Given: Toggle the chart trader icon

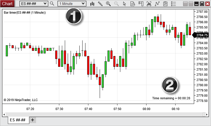Looking at the screenshot, I should [141, 4].
